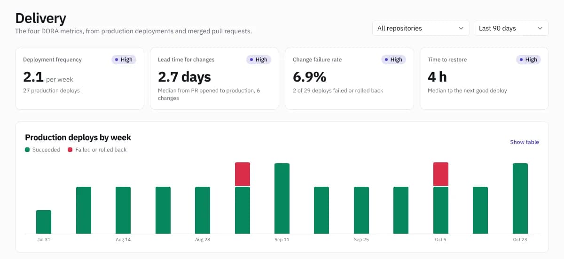The width and height of the screenshot is (564, 259).
Task: Click the 27 production deploys text
Action: (x=51, y=91)
